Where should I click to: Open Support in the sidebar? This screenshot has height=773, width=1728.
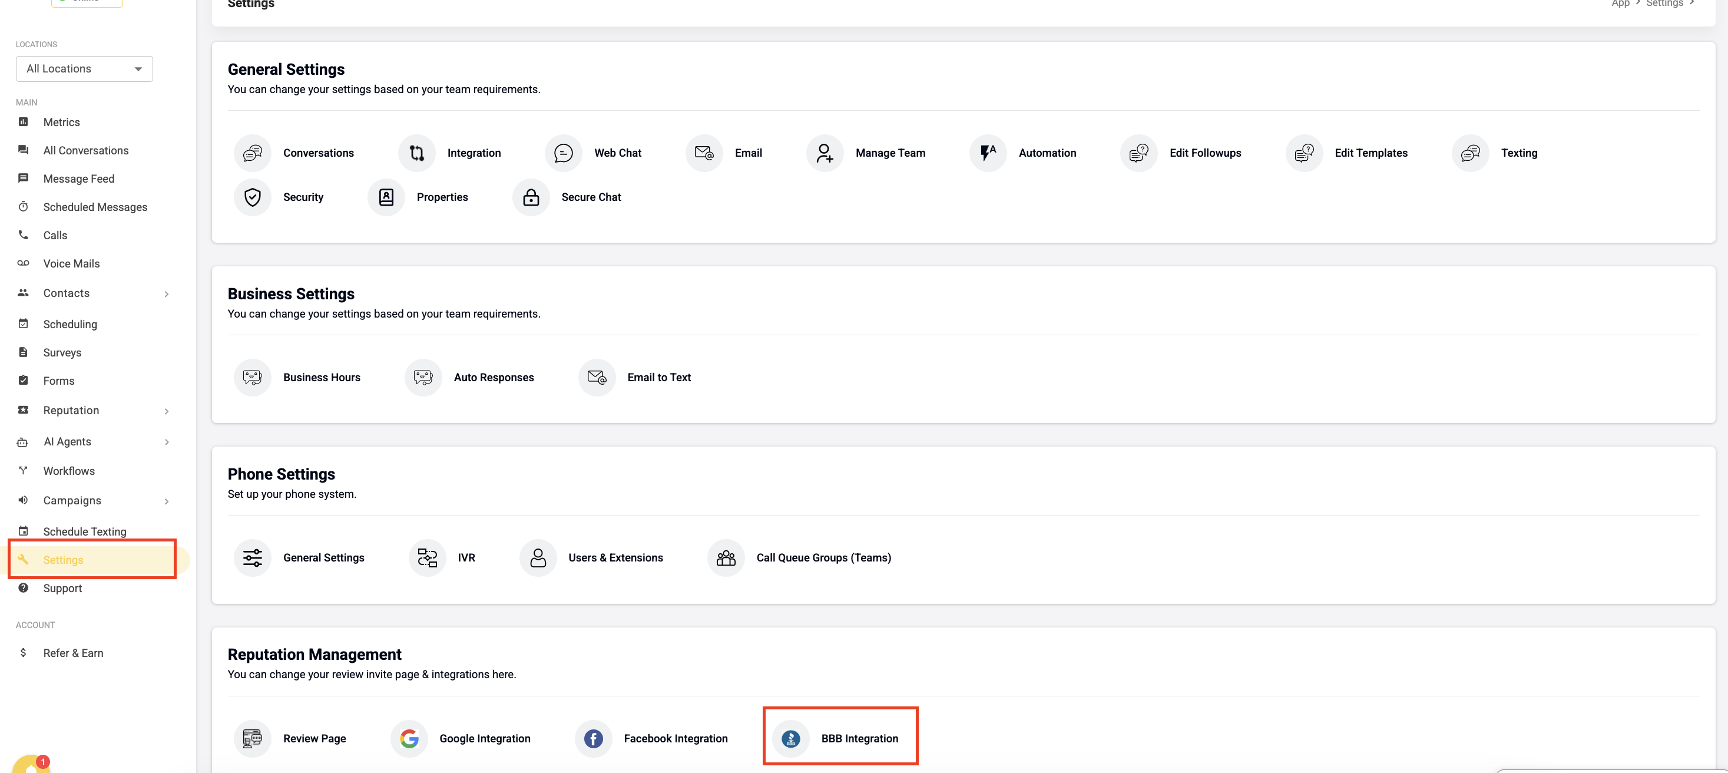pyautogui.click(x=62, y=589)
